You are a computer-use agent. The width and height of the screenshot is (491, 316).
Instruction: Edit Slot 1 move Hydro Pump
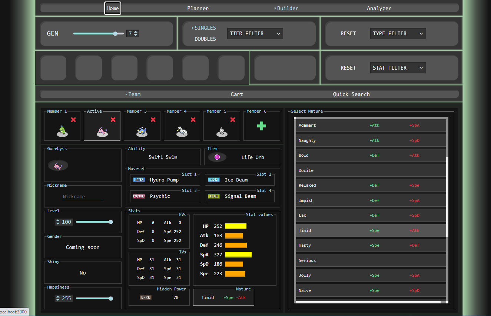(x=165, y=180)
